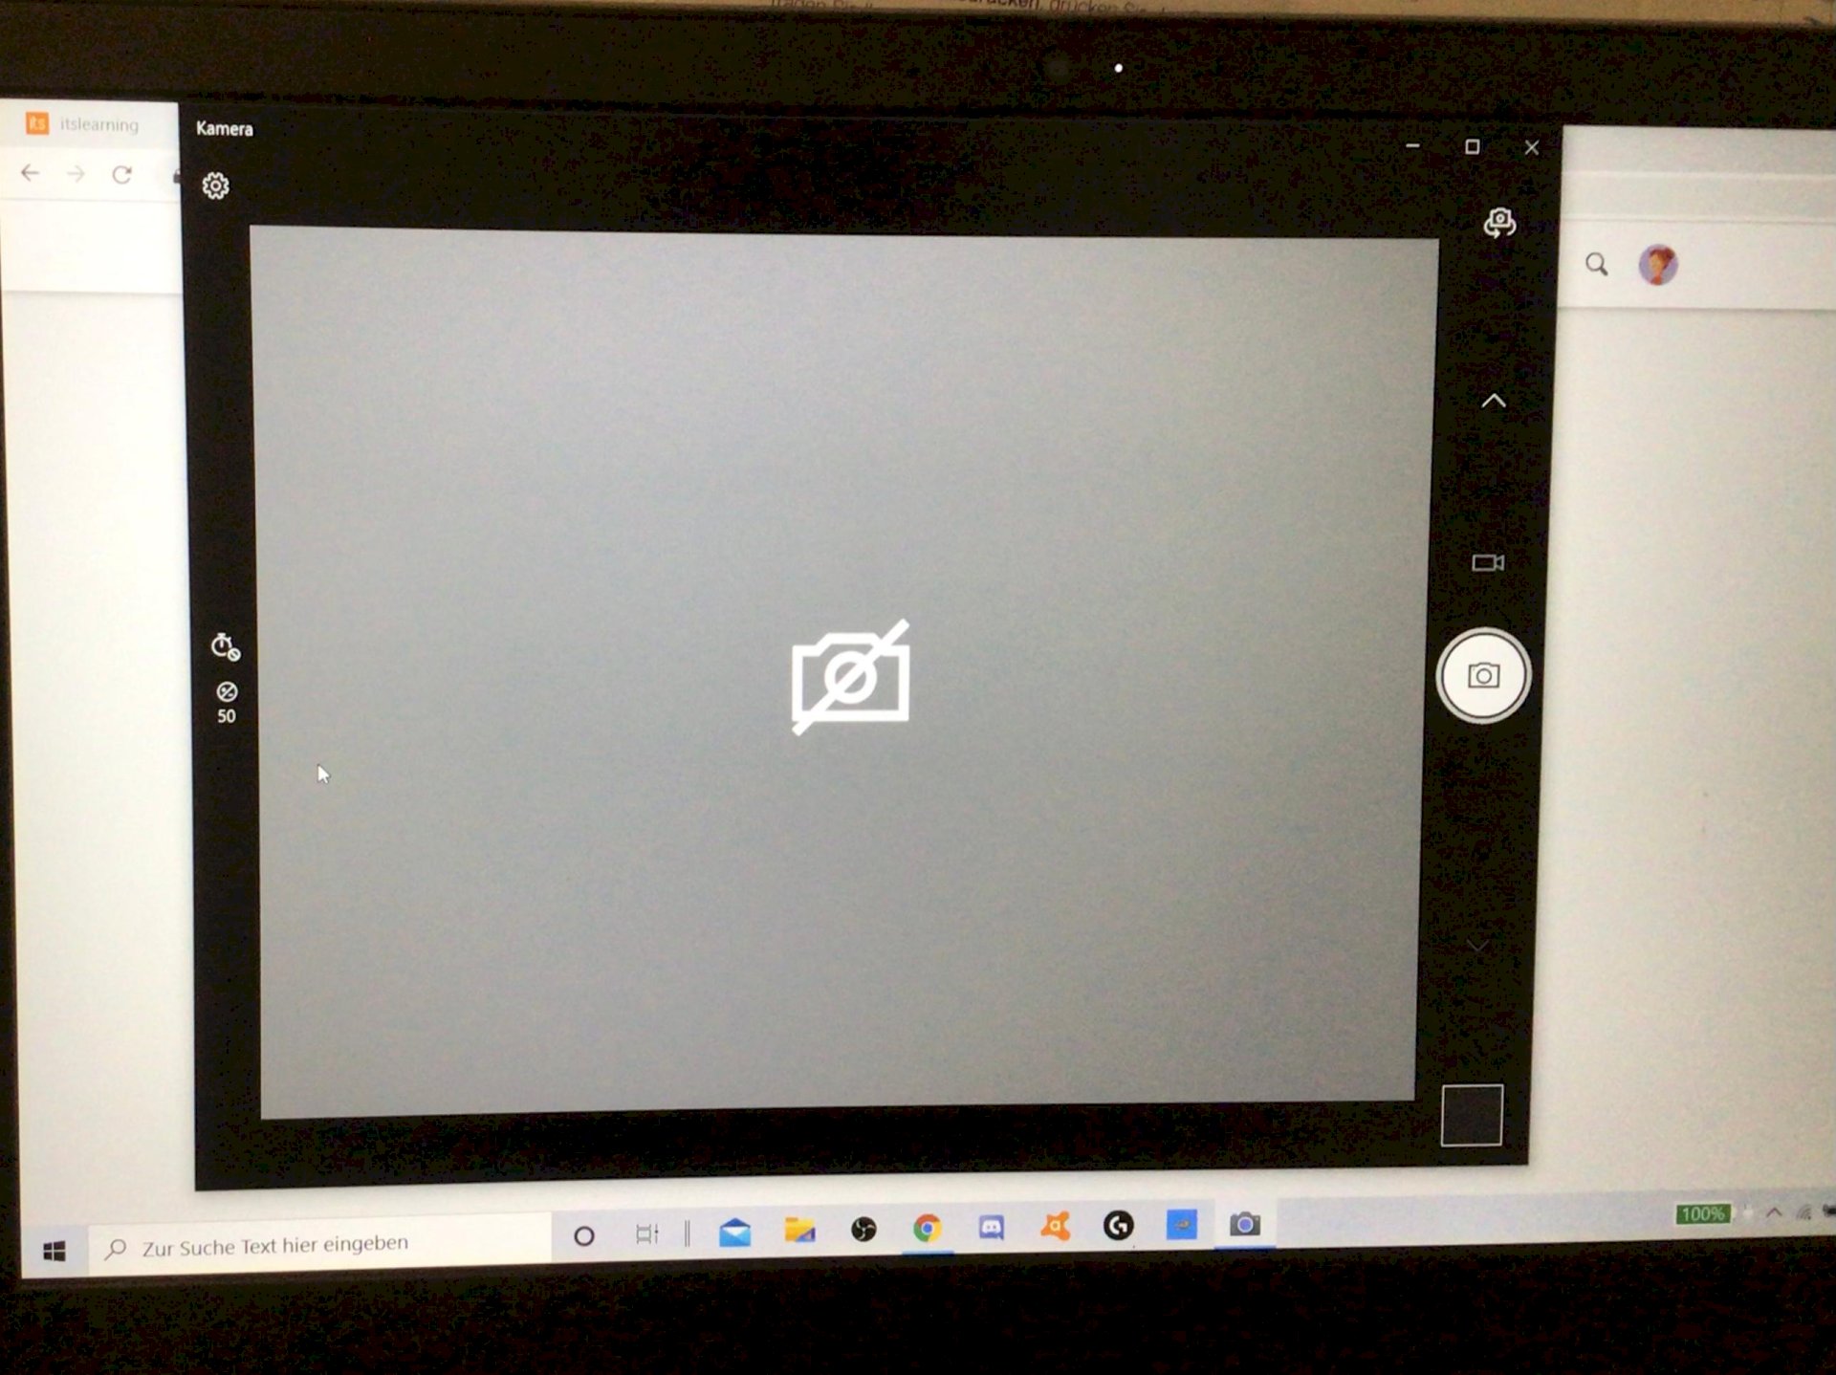Go forward in the browser window
The image size is (1836, 1375).
coord(76,174)
